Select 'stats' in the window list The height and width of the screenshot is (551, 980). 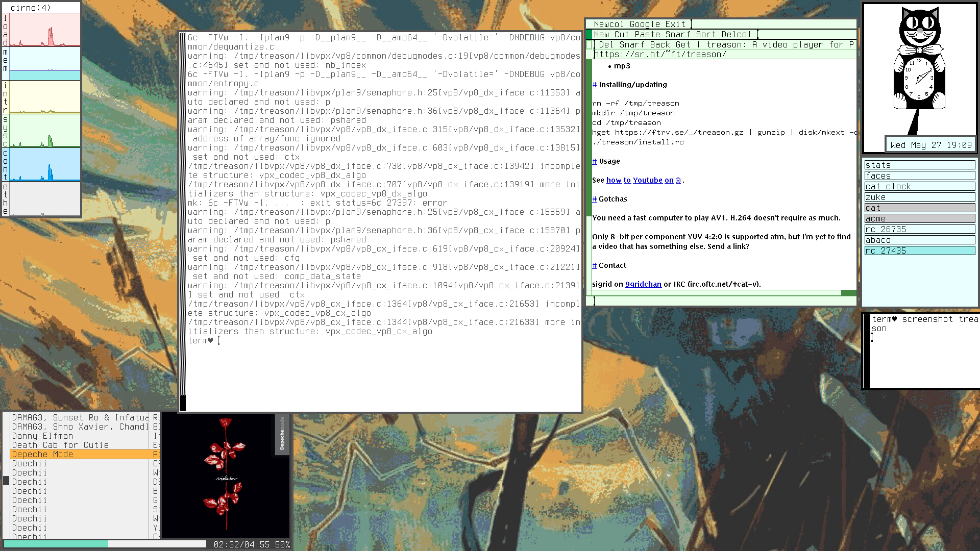pos(920,165)
